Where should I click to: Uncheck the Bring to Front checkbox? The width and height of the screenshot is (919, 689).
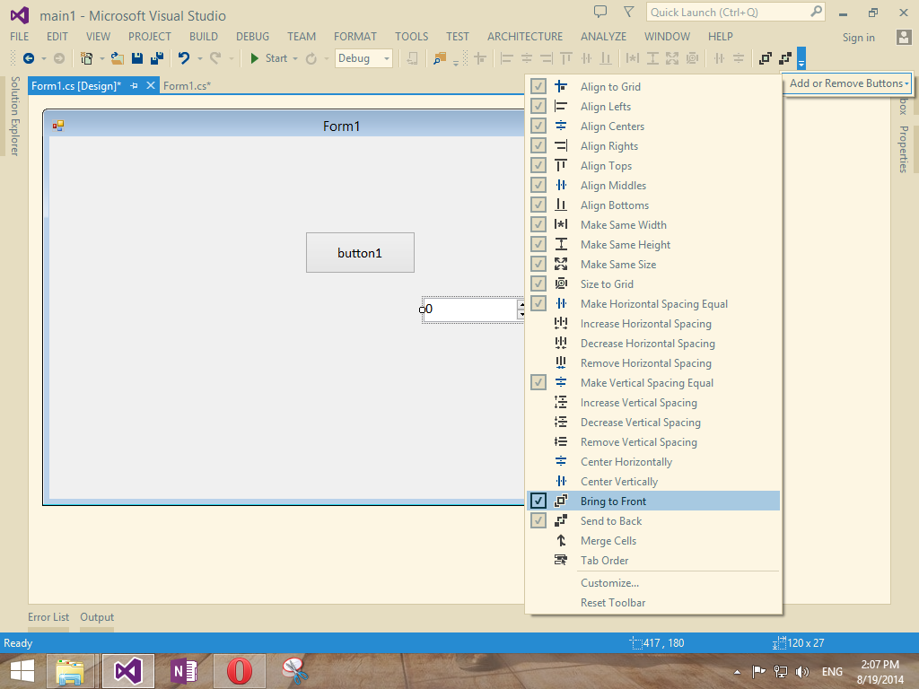538,501
